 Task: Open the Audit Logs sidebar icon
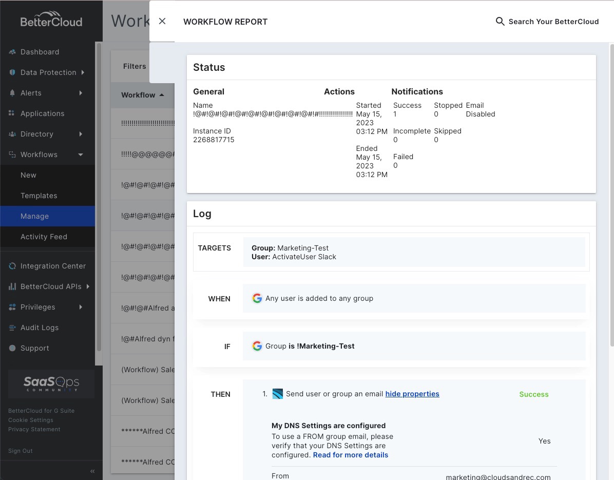11,328
